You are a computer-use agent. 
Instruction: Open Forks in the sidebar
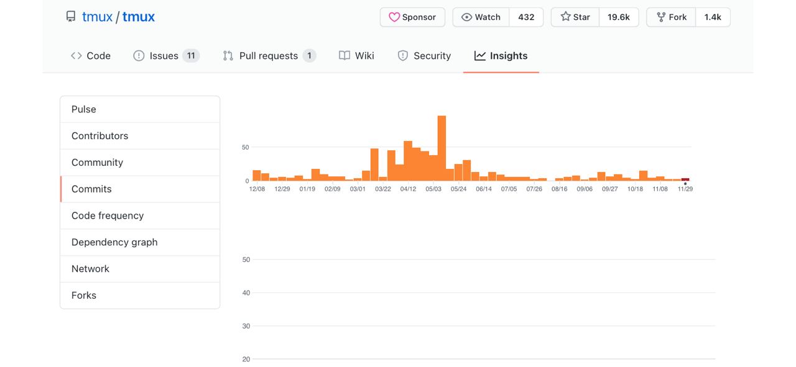pyautogui.click(x=140, y=296)
